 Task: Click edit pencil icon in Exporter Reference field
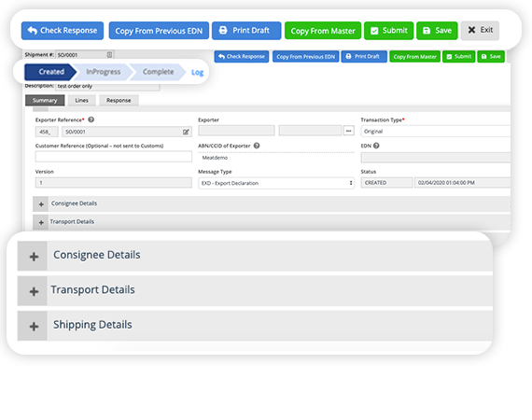pos(186,132)
